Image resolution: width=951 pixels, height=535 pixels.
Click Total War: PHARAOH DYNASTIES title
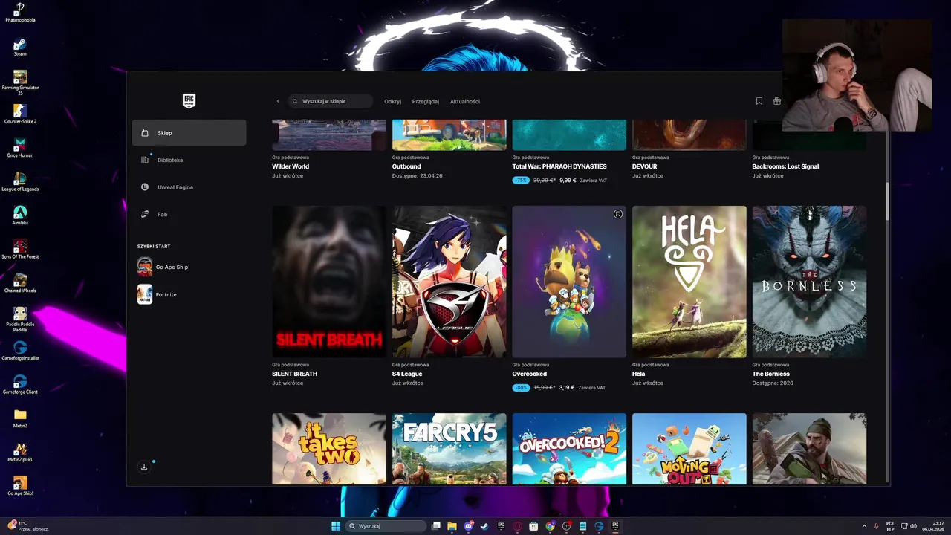pos(559,166)
